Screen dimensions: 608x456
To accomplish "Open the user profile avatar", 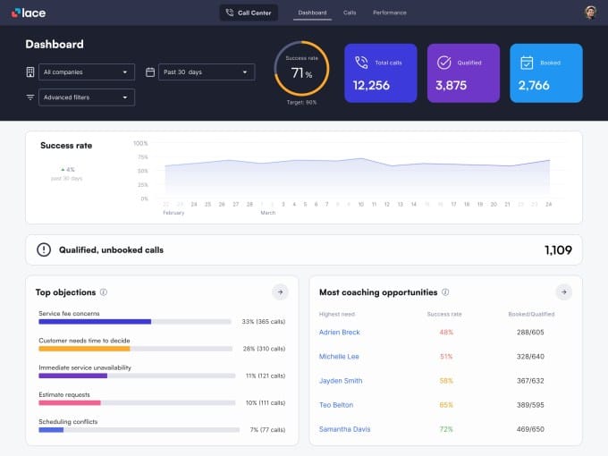I will tap(590, 13).
